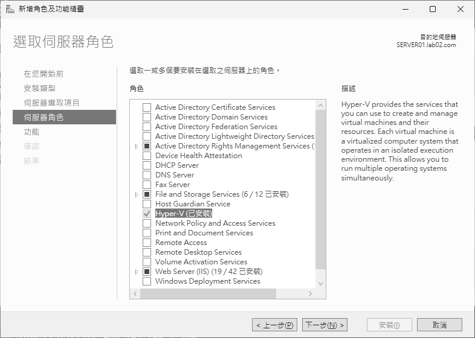This screenshot has height=338, width=475.
Task: Click the greyed Hyper-V installed checkbox
Action: click(147, 214)
